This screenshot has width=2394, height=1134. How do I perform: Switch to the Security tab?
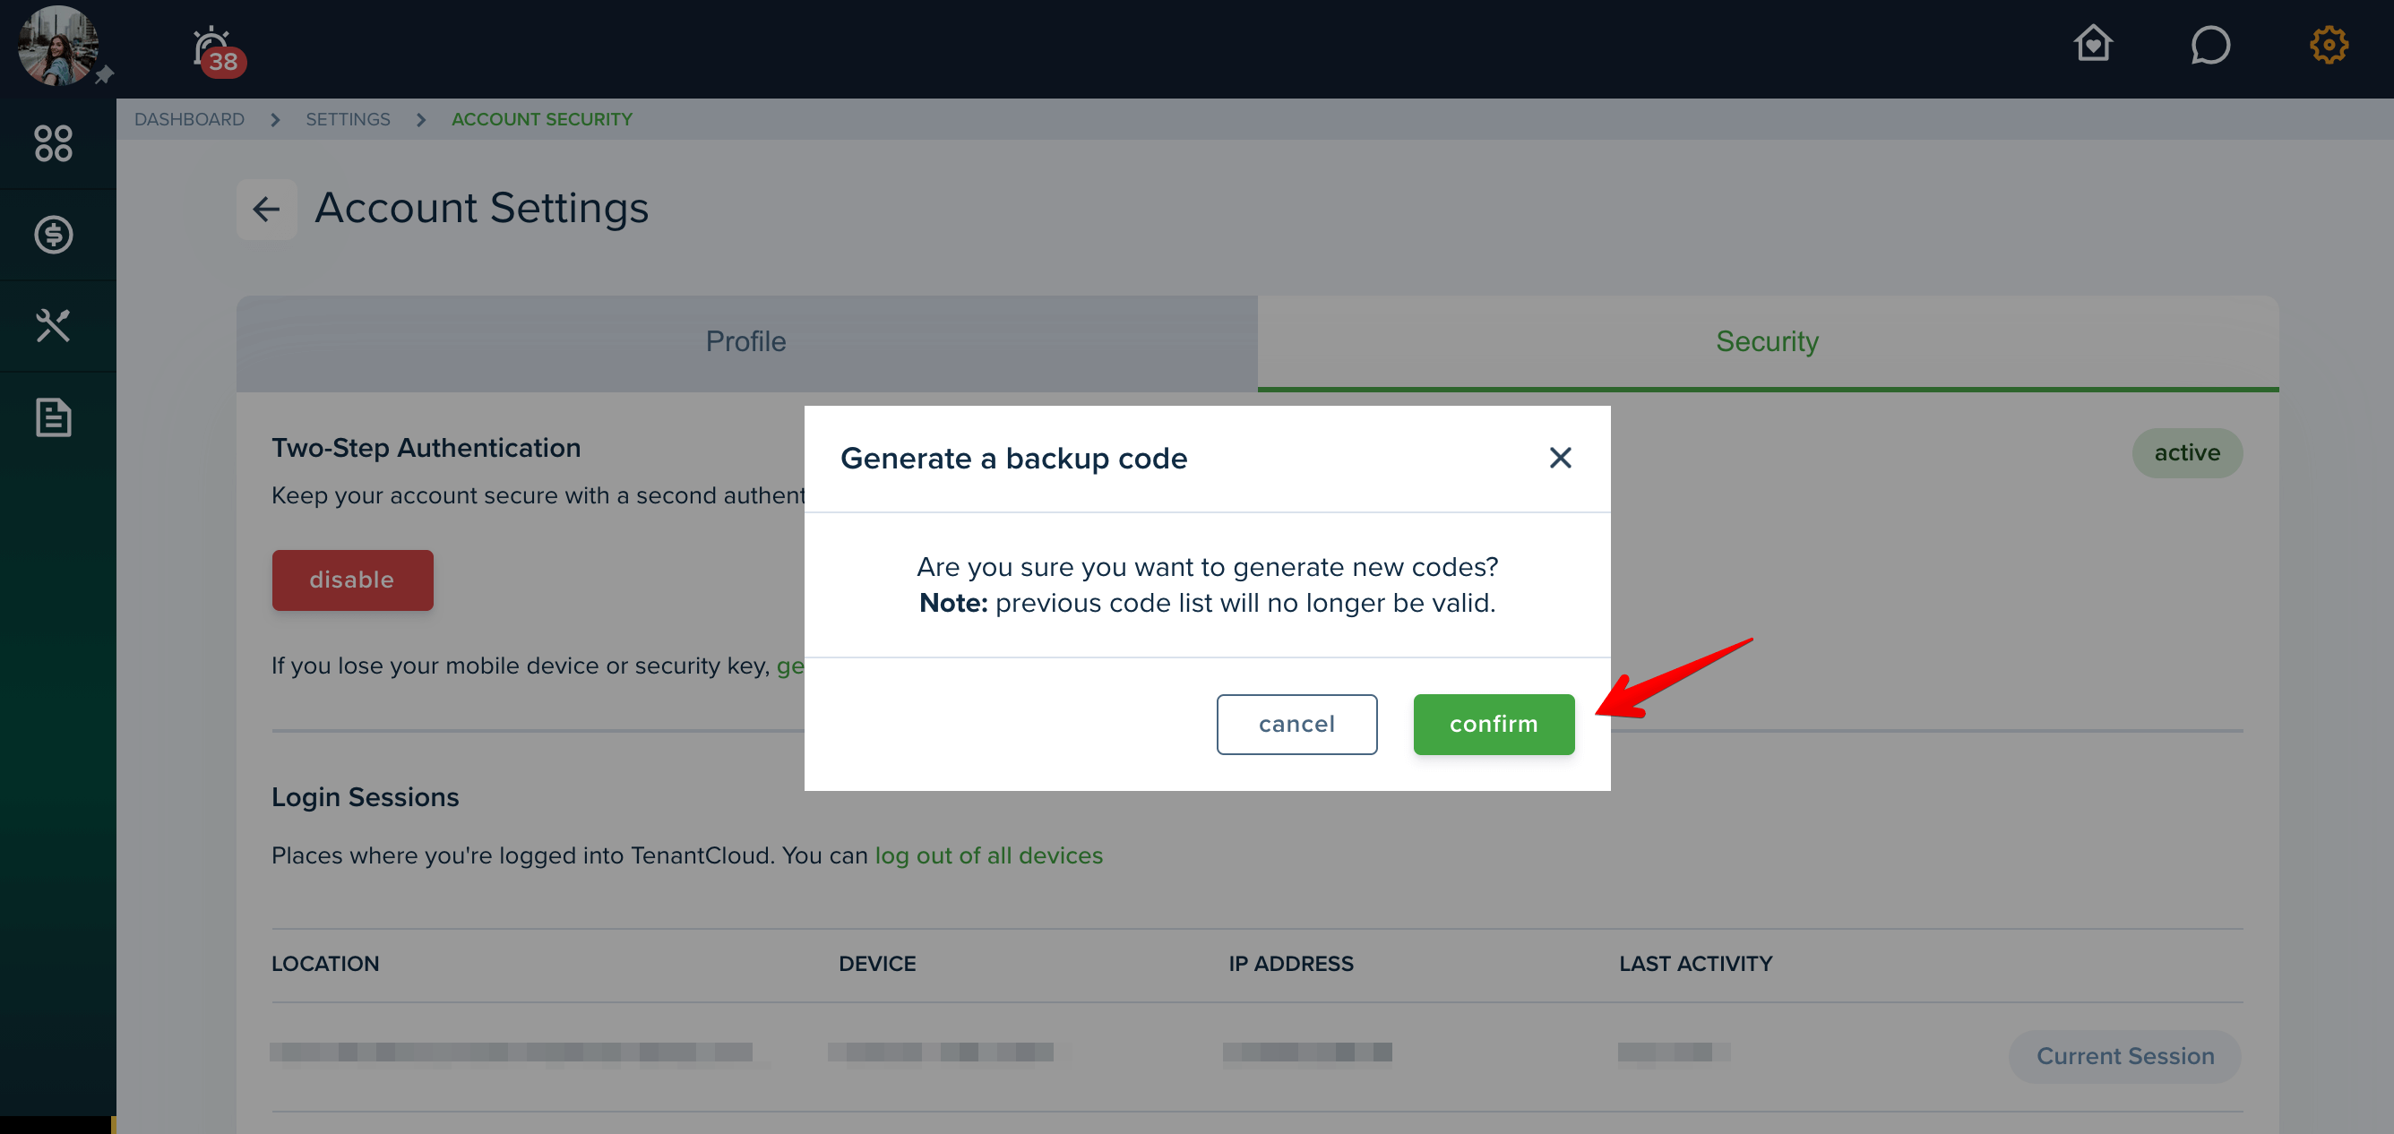1768,342
